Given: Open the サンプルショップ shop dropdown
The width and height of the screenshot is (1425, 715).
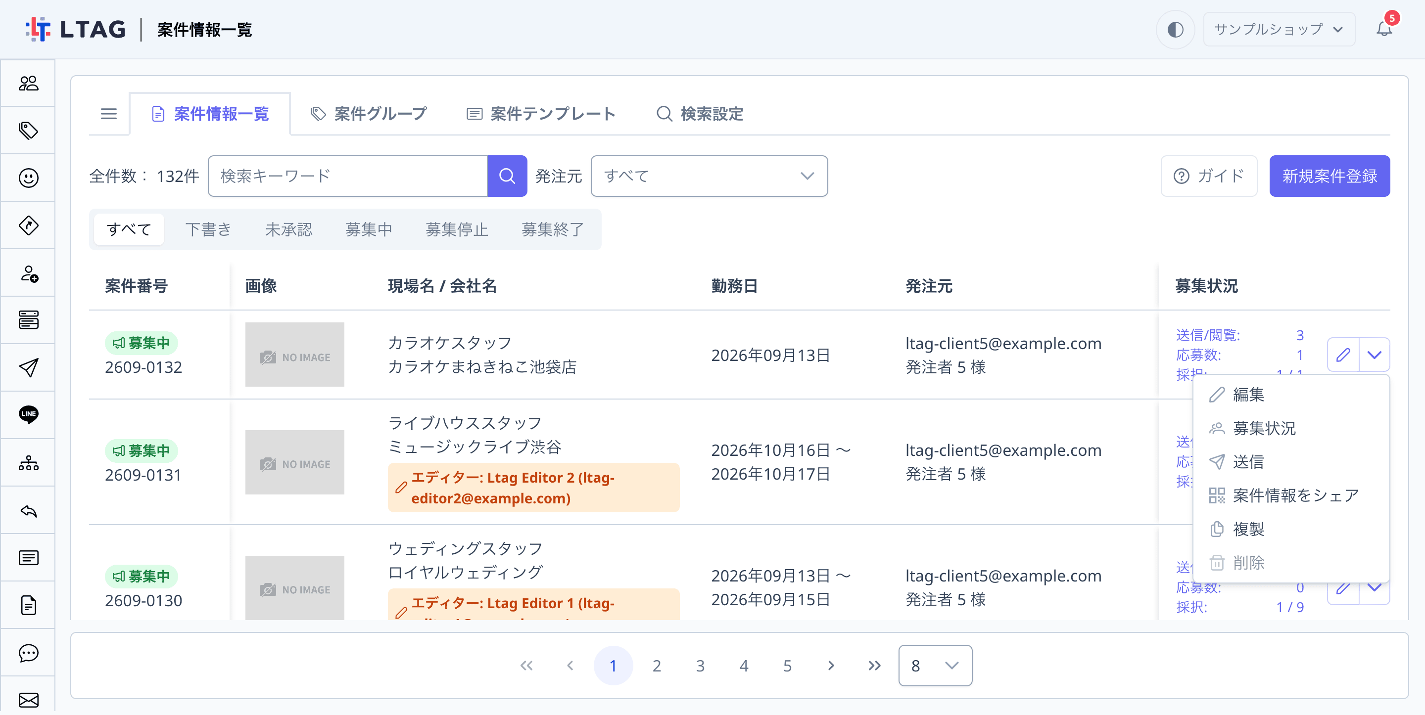Looking at the screenshot, I should (1279, 29).
